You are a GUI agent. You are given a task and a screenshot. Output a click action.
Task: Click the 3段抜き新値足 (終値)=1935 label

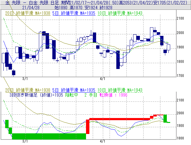point(36,95)
